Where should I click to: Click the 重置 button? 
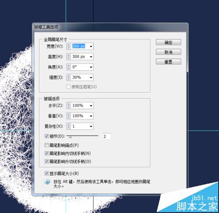coord(169,62)
